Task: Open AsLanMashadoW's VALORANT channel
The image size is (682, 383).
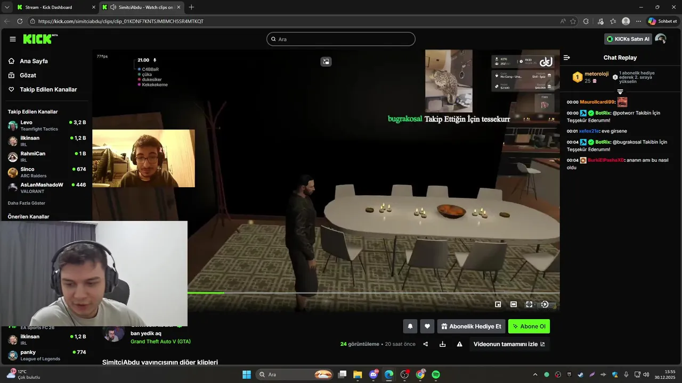Action: coord(47,188)
